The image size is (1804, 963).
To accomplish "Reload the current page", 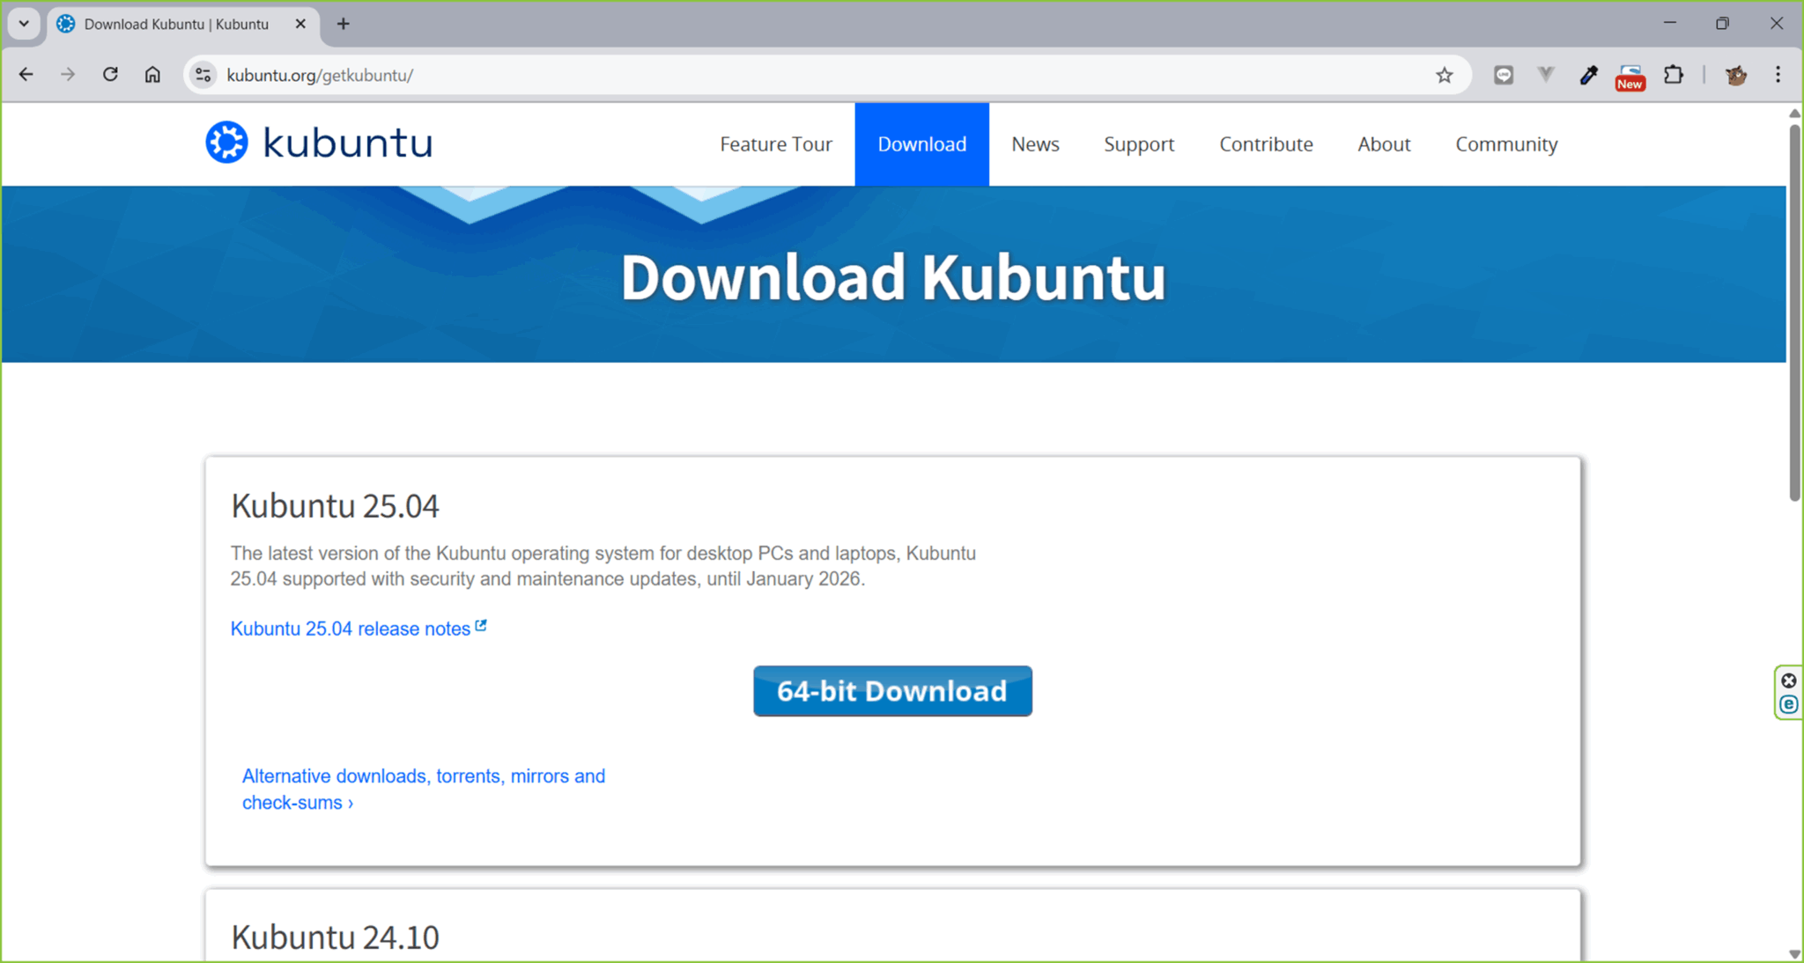I will 110,74.
